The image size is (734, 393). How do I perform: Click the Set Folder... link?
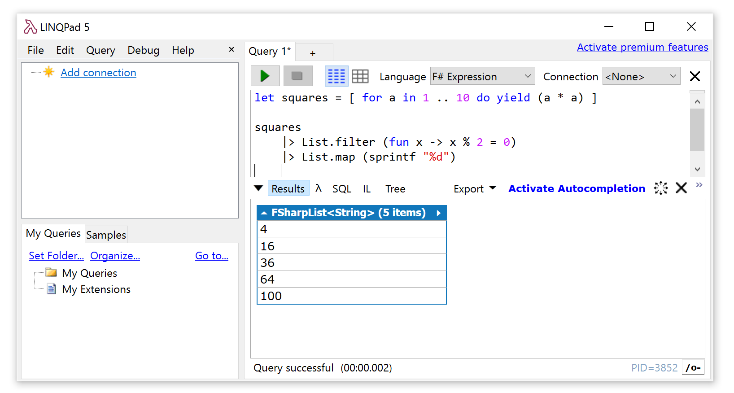click(56, 256)
